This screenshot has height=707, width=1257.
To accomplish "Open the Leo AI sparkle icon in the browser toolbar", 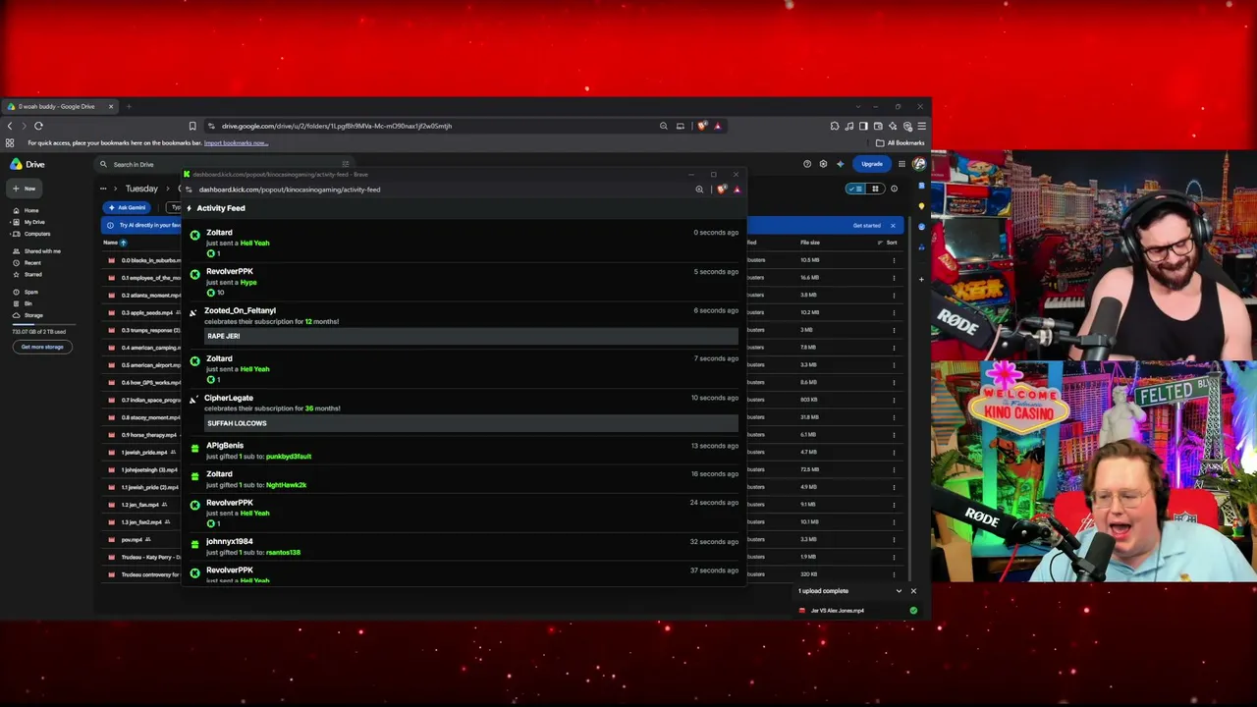I will 893,126.
